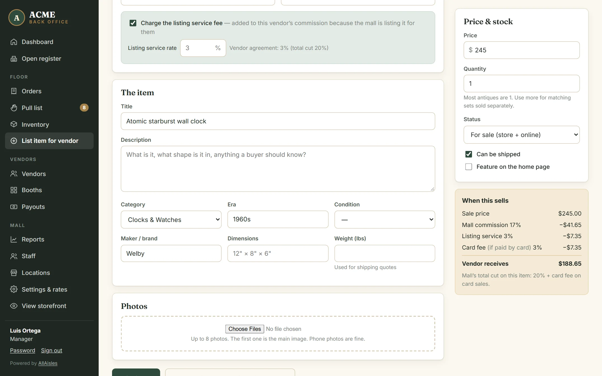Toggle the Can be shipped checkbox
Viewport: 602px width, 376px height.
(469, 154)
